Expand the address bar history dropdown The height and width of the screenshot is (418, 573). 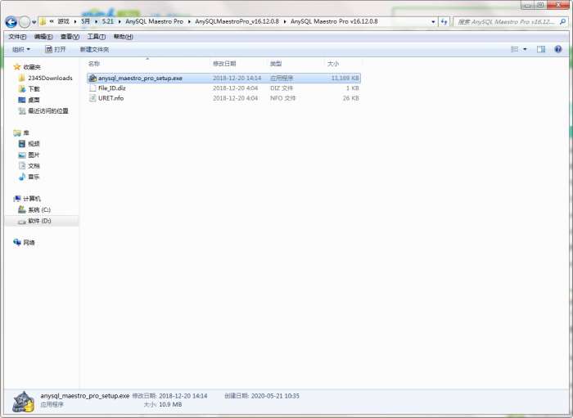pyautogui.click(x=433, y=22)
